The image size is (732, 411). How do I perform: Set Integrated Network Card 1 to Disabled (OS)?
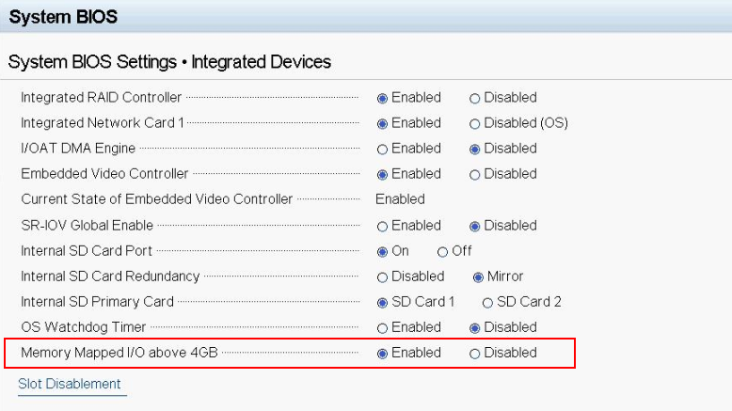point(475,123)
